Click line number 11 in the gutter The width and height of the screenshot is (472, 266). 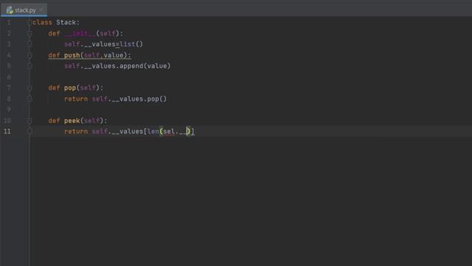coord(7,132)
